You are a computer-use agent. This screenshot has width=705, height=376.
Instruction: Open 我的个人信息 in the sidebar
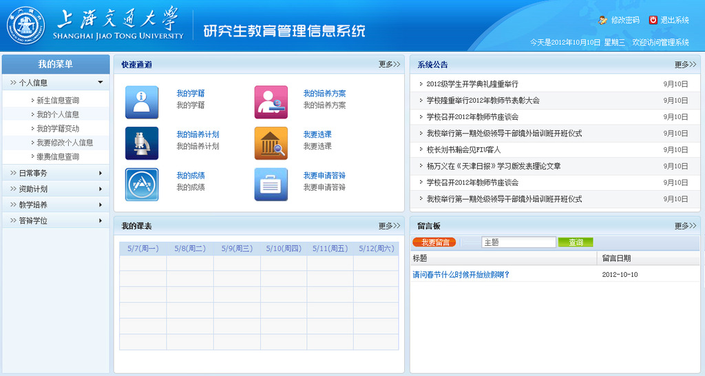coord(58,114)
